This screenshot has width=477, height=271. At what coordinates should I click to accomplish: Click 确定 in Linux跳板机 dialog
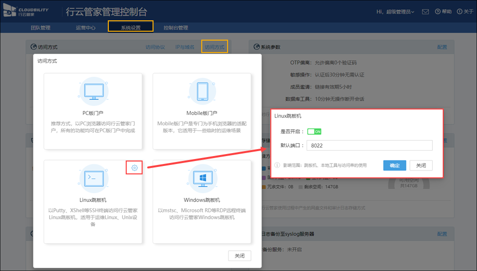click(x=395, y=165)
